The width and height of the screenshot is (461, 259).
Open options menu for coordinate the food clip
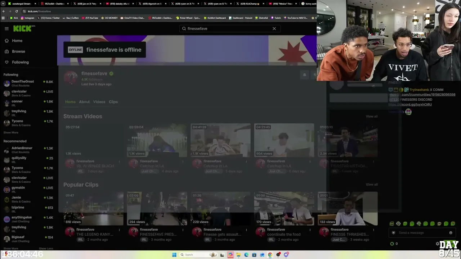310,230
